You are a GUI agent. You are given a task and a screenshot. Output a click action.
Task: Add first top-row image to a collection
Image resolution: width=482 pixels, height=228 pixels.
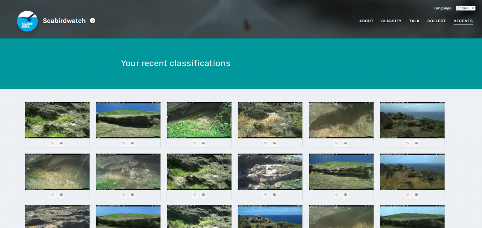pyautogui.click(x=61, y=143)
